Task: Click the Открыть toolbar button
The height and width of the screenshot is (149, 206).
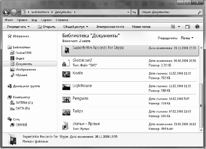Action: (x=46, y=27)
